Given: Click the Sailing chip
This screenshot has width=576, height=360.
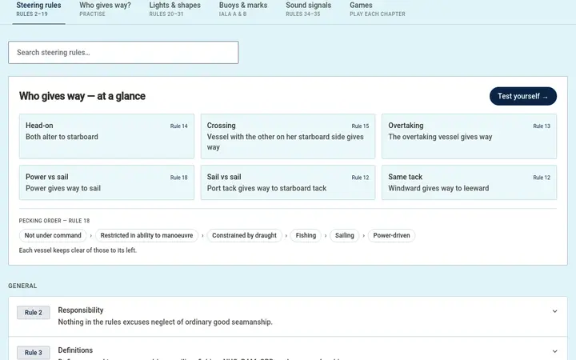Looking at the screenshot, I should (x=345, y=235).
